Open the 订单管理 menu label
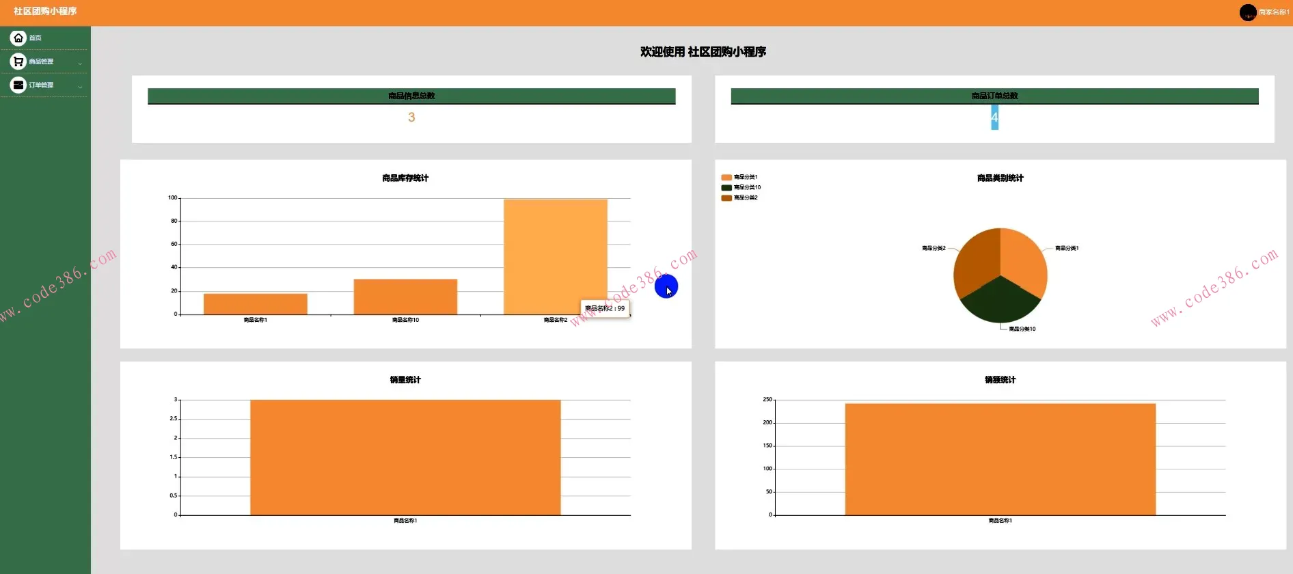This screenshot has width=1293, height=574. click(x=41, y=85)
